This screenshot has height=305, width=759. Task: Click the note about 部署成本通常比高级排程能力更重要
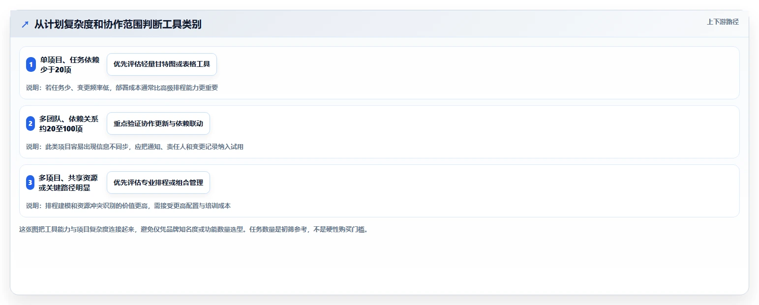point(122,88)
